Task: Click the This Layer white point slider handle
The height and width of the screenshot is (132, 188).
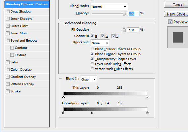Action: point(147,97)
